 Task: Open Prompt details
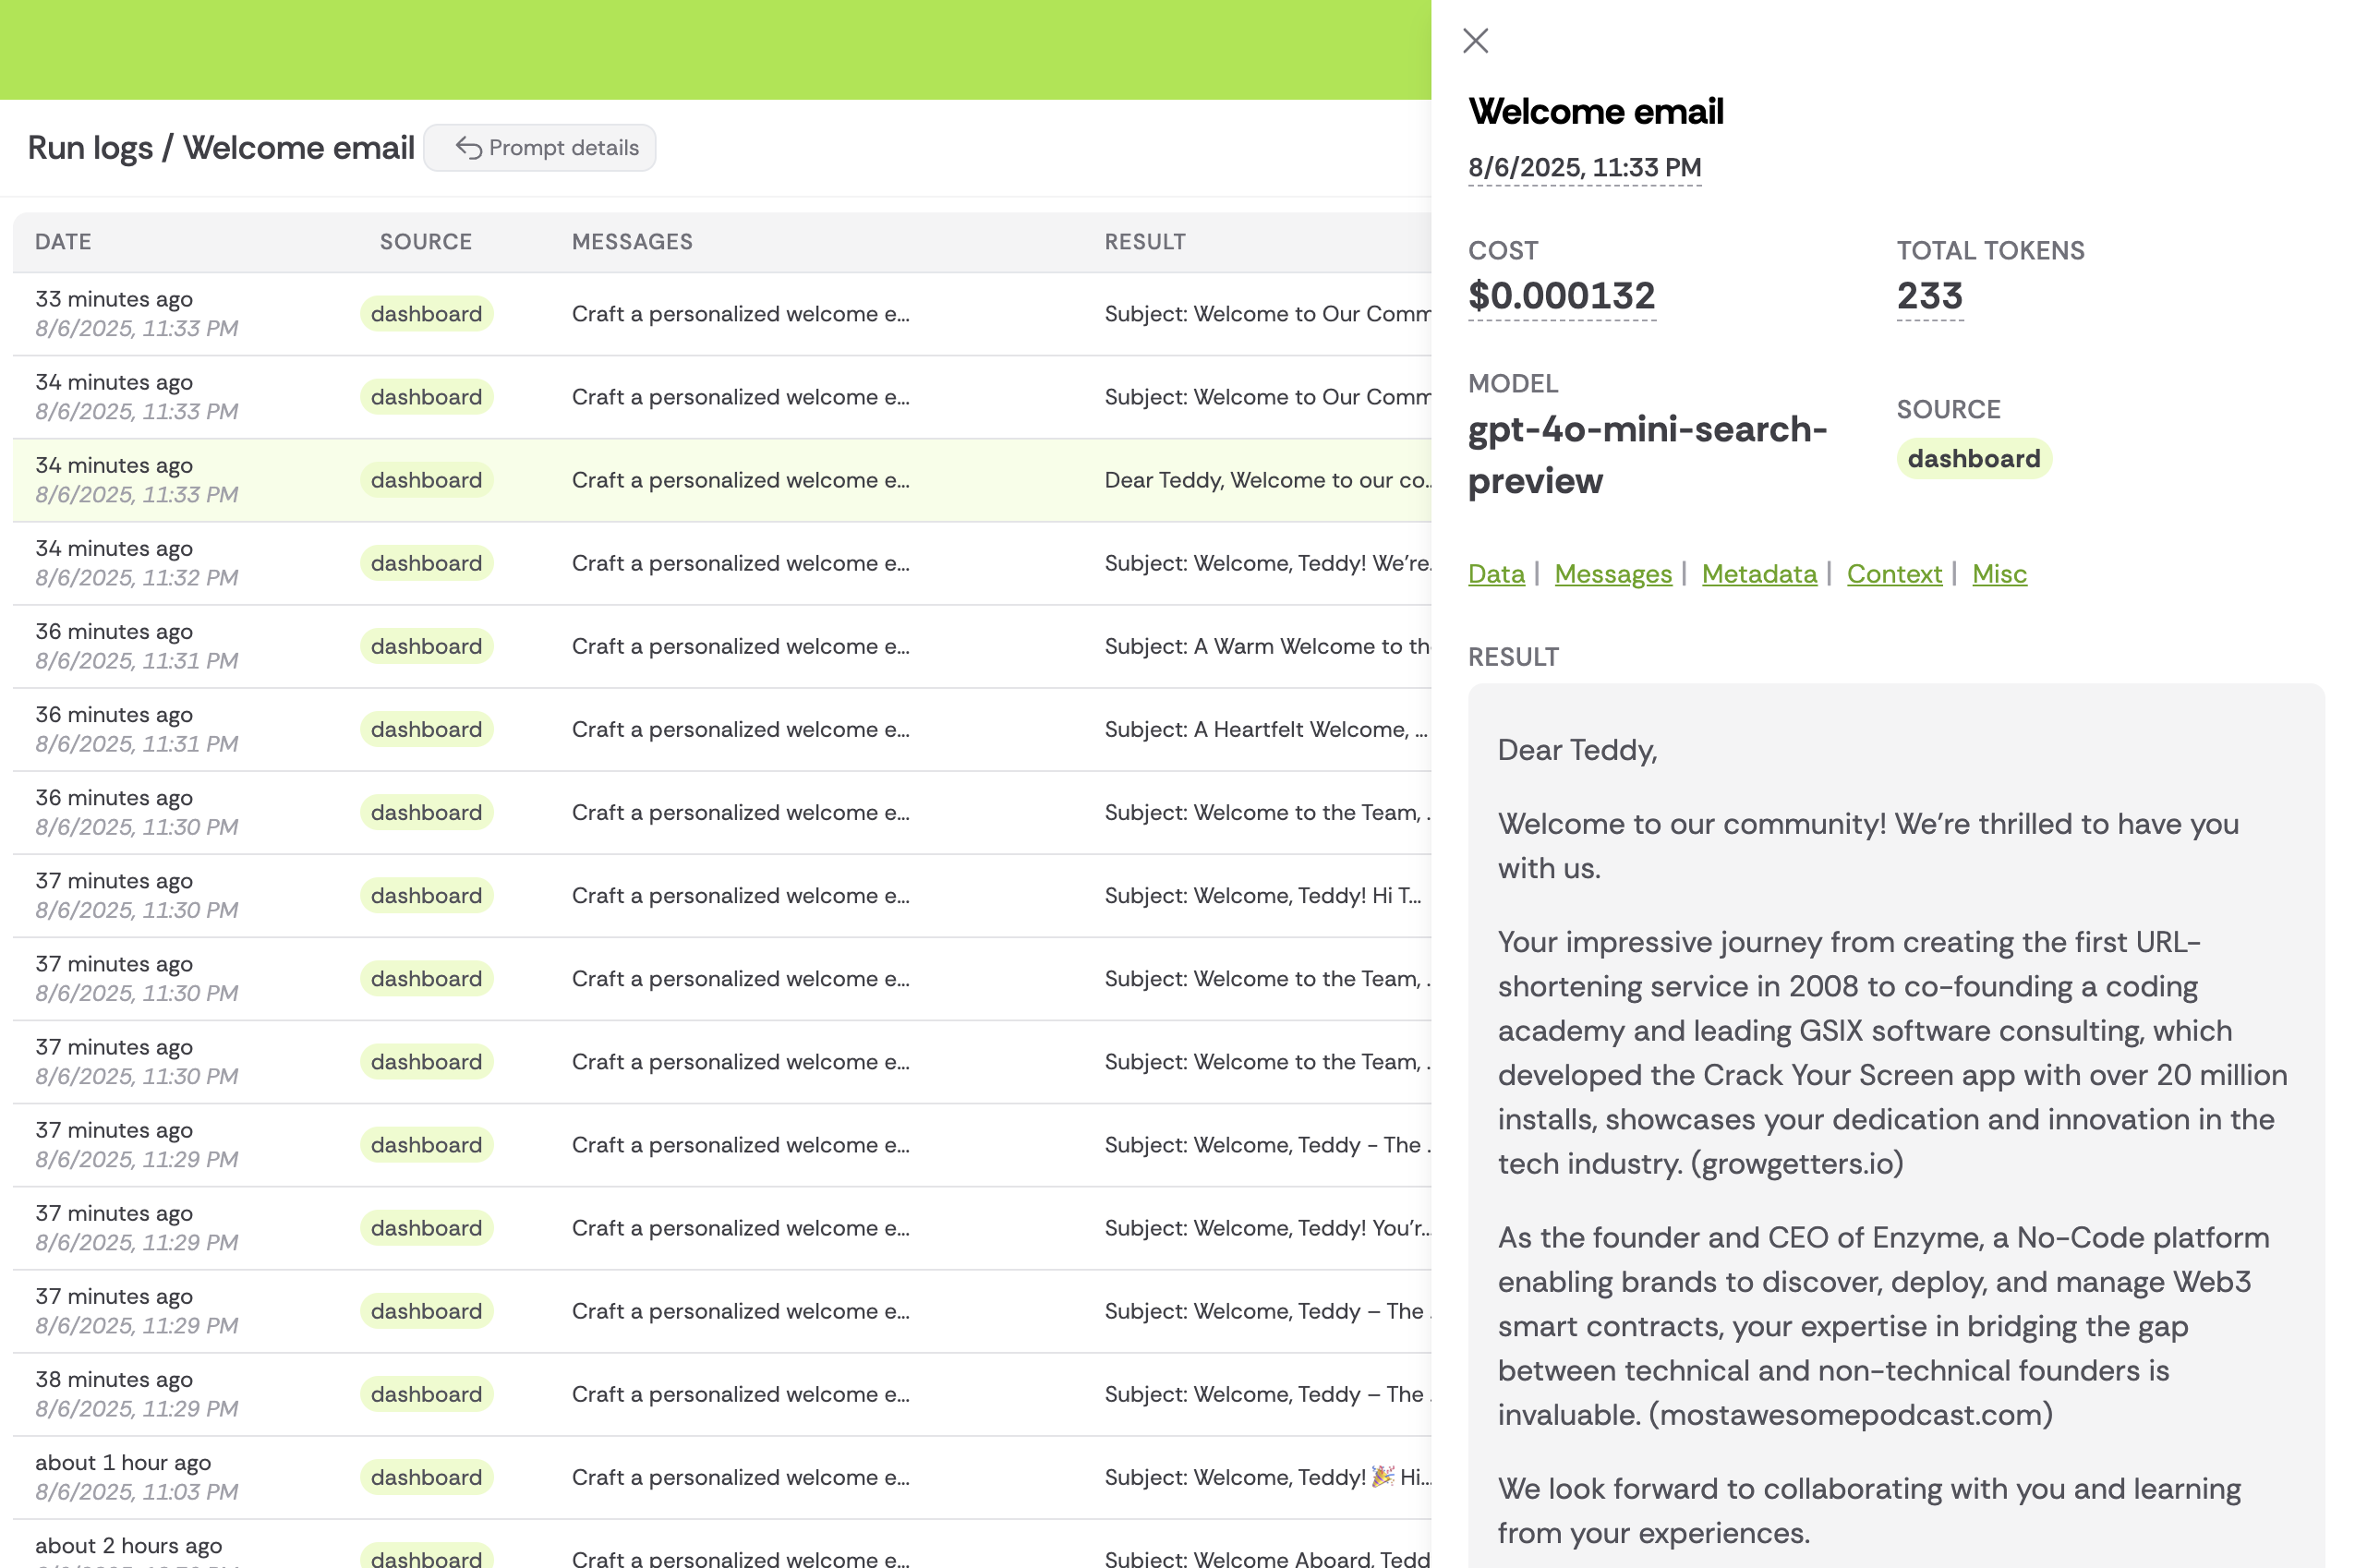coord(540,147)
